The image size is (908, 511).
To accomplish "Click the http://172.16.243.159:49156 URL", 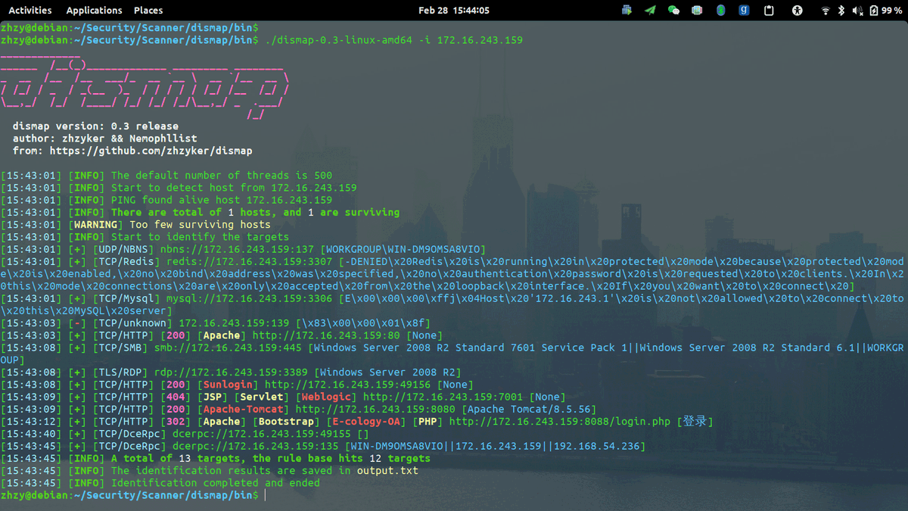I will [x=347, y=385].
